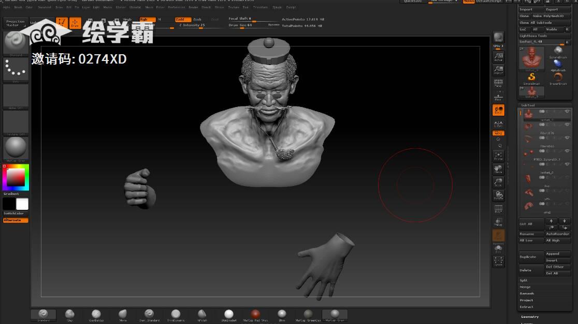Open the Brush menu
Image resolution: width=578 pixels, height=324 pixels.
pyautogui.click(x=18, y=7)
